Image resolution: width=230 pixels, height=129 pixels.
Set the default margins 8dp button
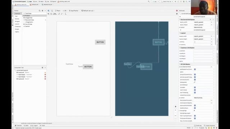(x=55, y=14)
